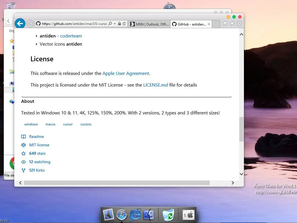Viewport: 297px width, 223px height.
Task: Click the Favorites star in background Explorer window
Action: (x=12, y=41)
